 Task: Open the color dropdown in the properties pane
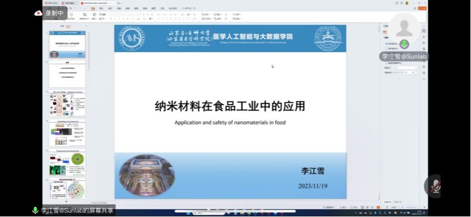(x=407, y=68)
